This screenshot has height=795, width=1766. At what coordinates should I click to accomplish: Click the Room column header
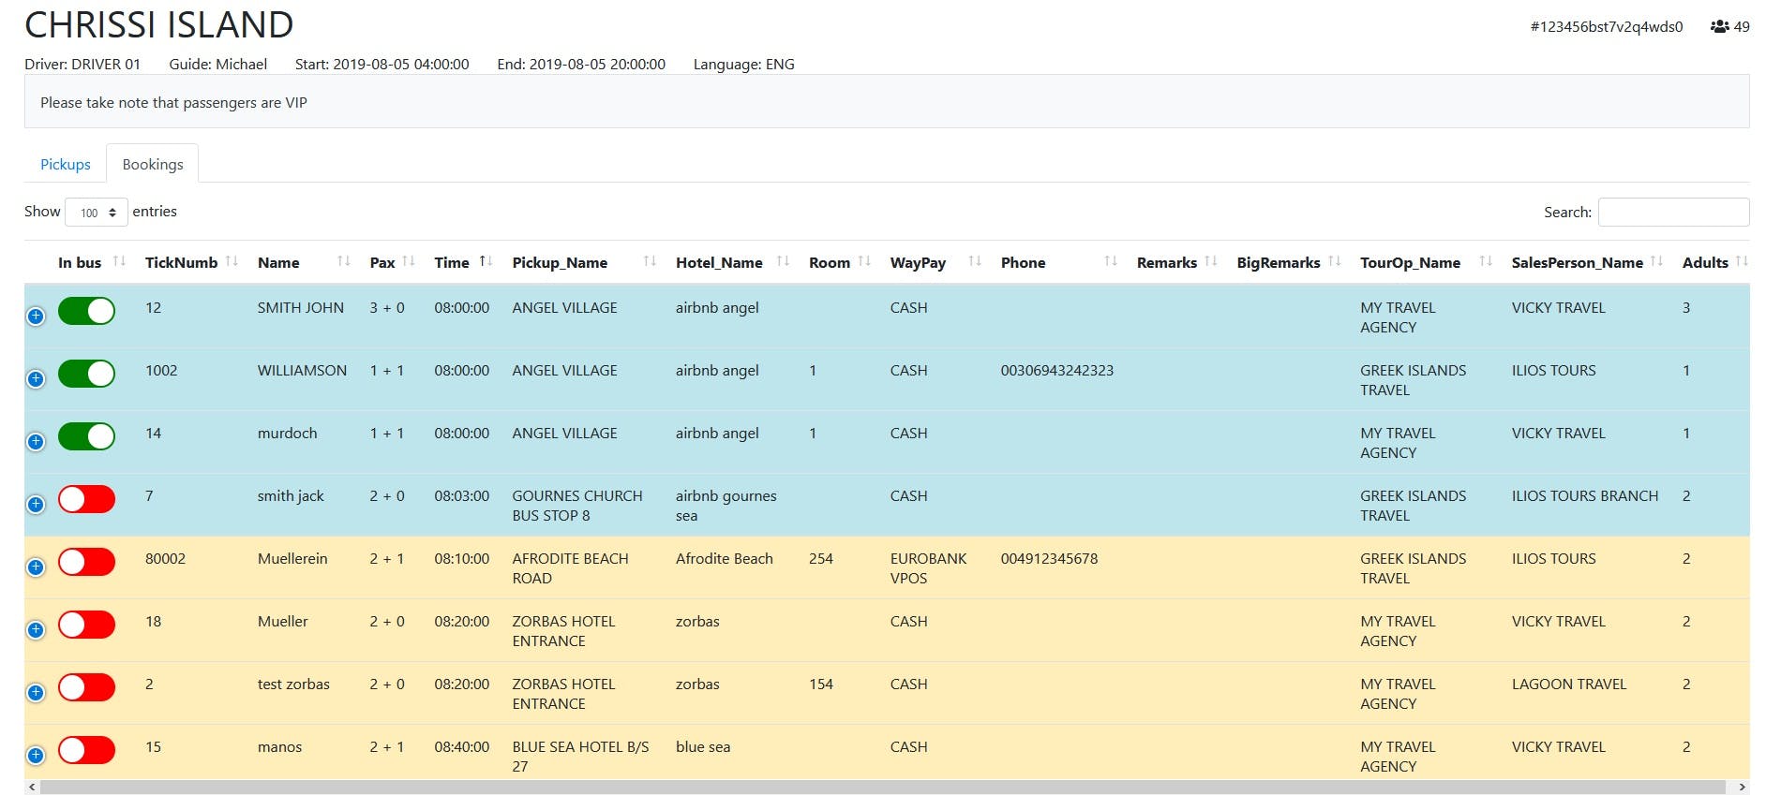click(x=829, y=263)
